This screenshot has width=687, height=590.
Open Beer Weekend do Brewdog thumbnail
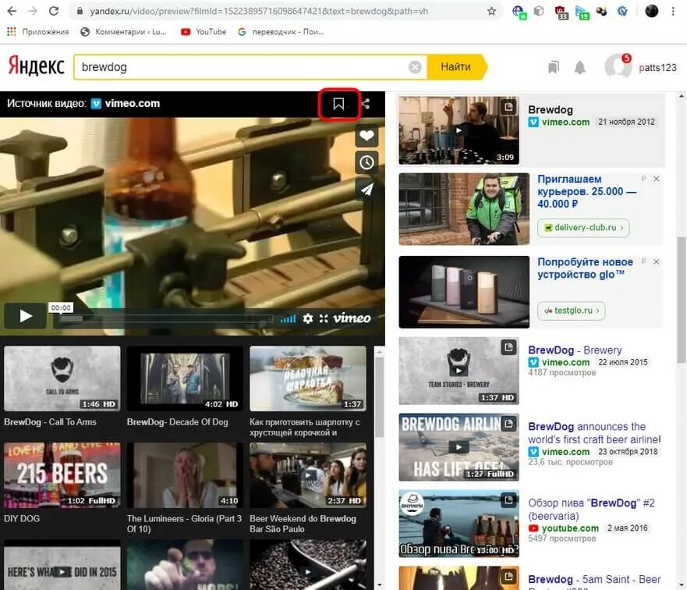[307, 475]
